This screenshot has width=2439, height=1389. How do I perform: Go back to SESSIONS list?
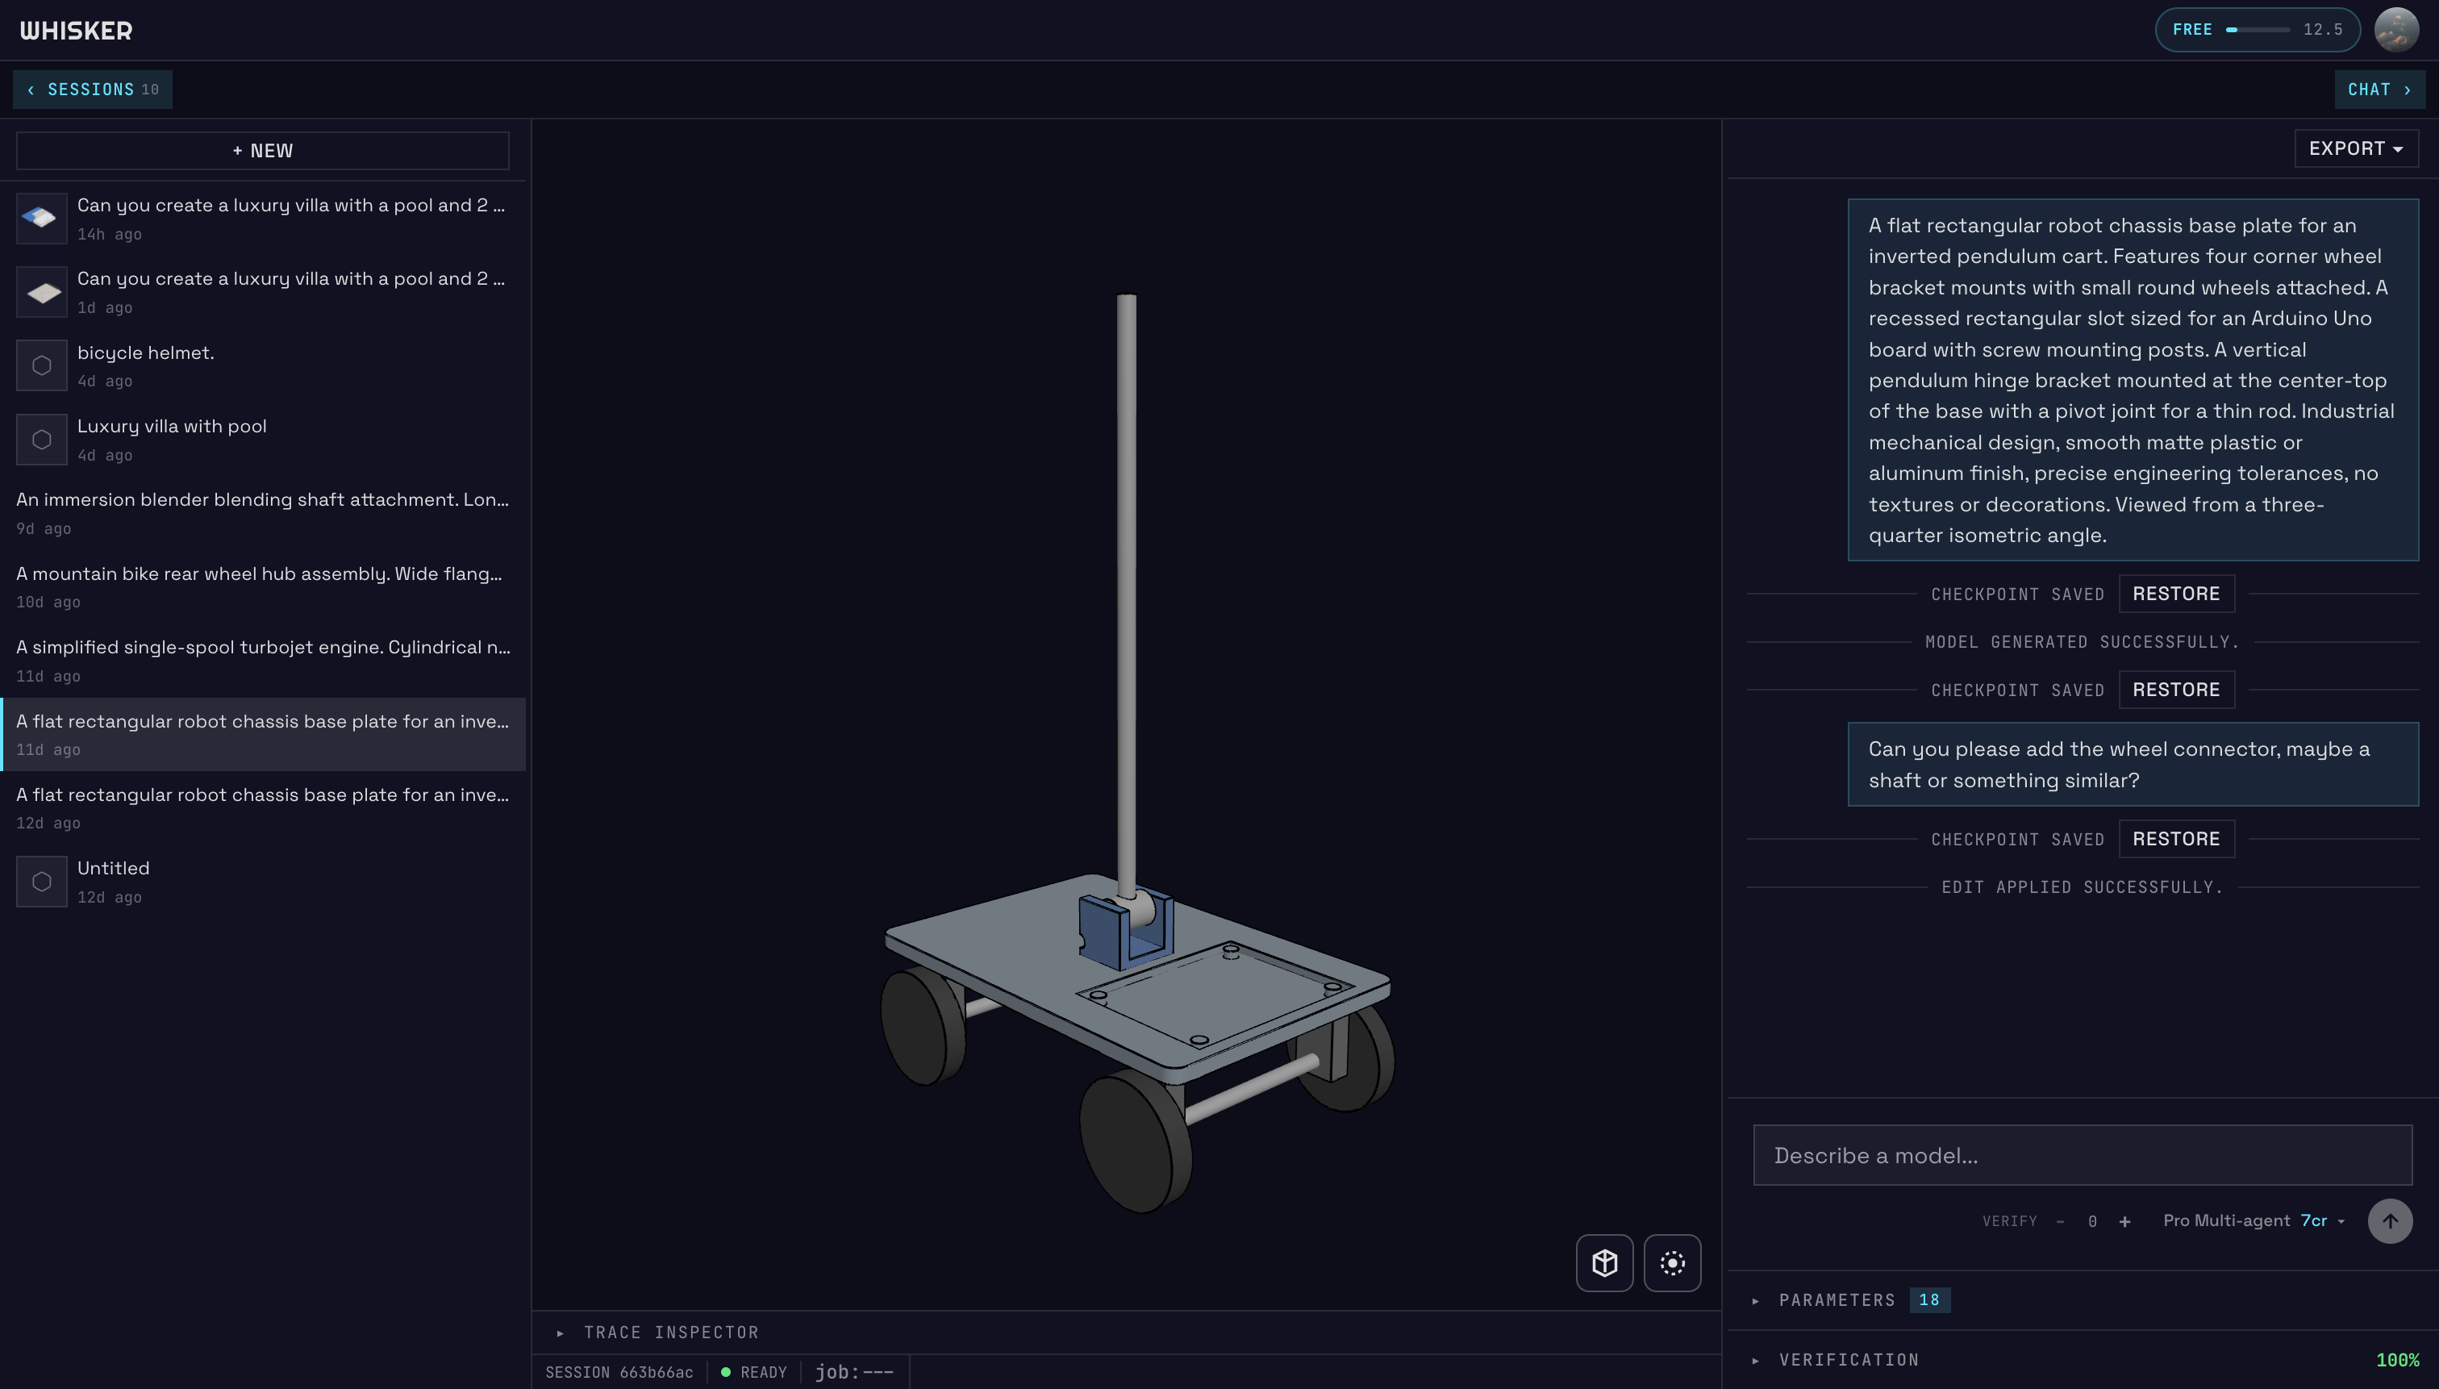[92, 89]
